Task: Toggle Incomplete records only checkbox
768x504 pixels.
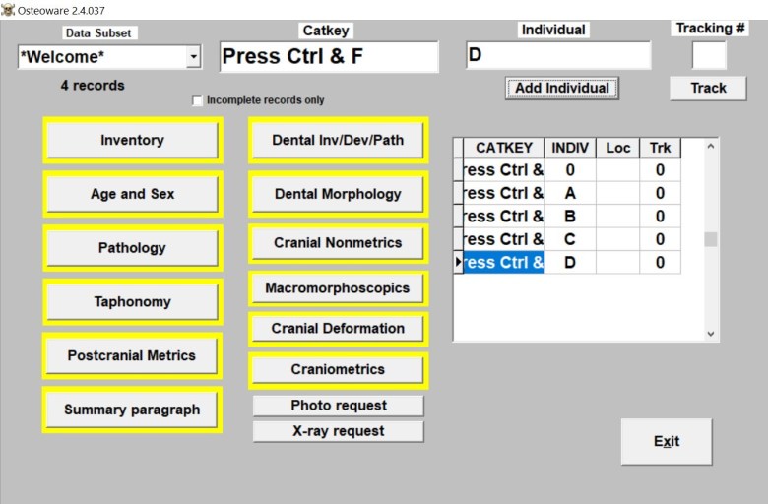Action: (x=198, y=100)
